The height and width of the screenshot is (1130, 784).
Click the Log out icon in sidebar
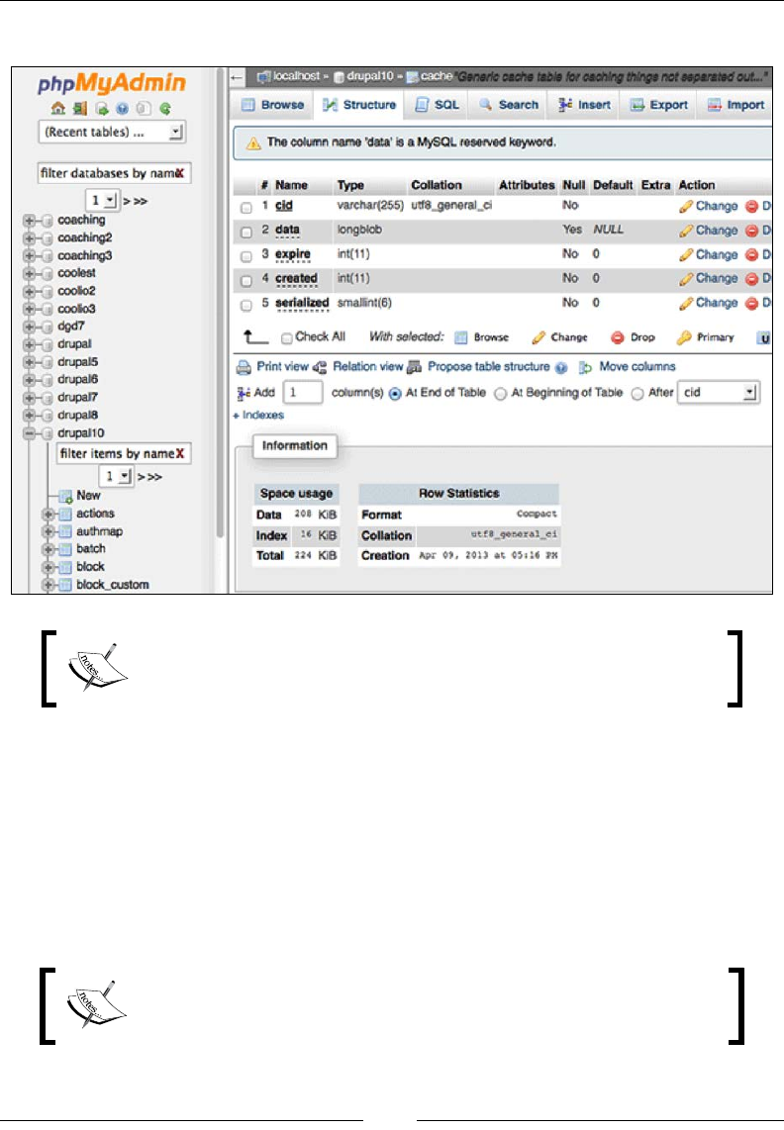[x=79, y=109]
